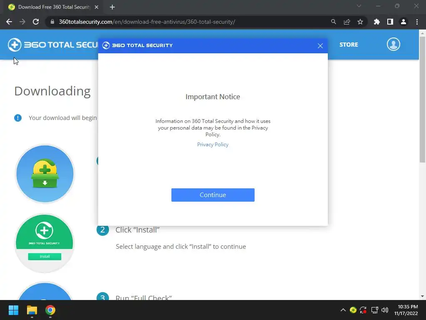
Task: Open the Chrome three-dot menu
Action: (x=417, y=22)
